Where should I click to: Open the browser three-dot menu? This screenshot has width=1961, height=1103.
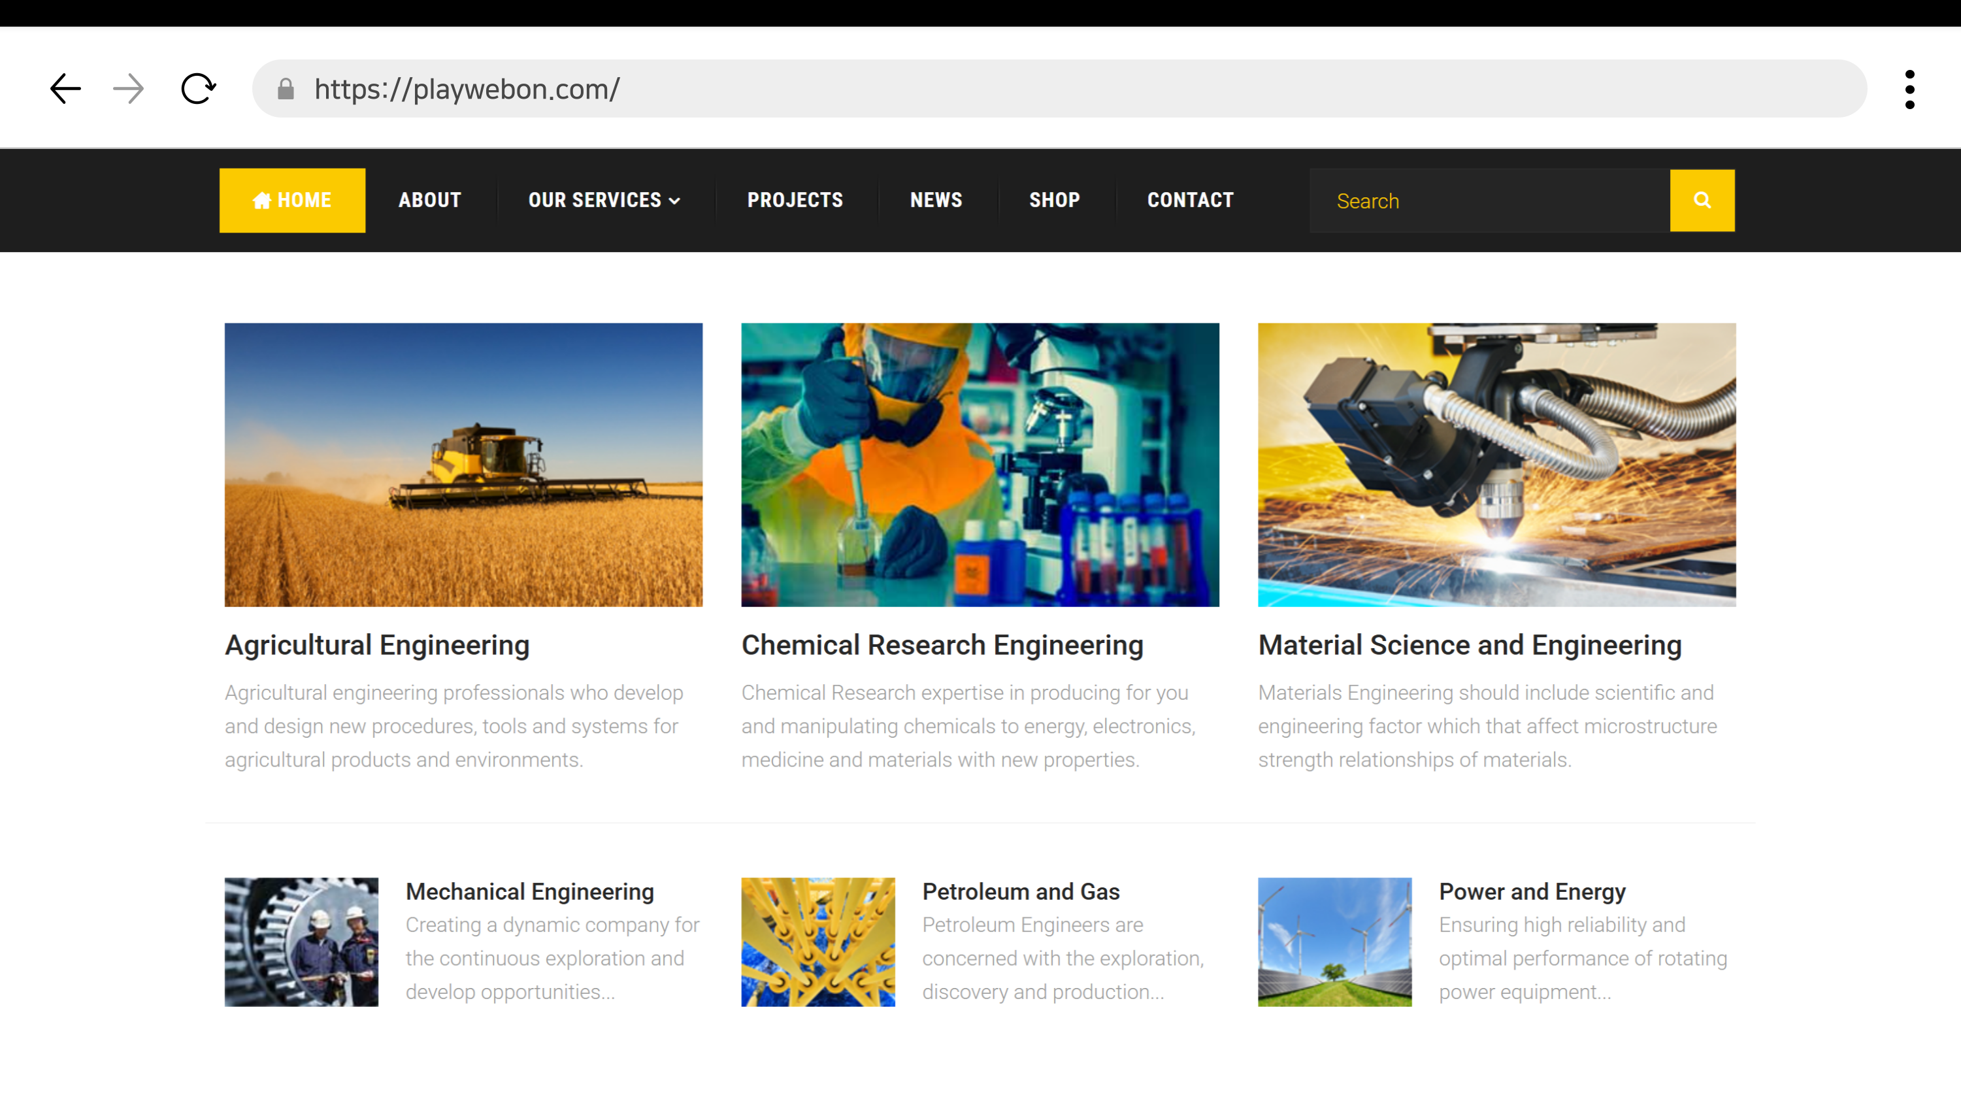coord(1909,90)
